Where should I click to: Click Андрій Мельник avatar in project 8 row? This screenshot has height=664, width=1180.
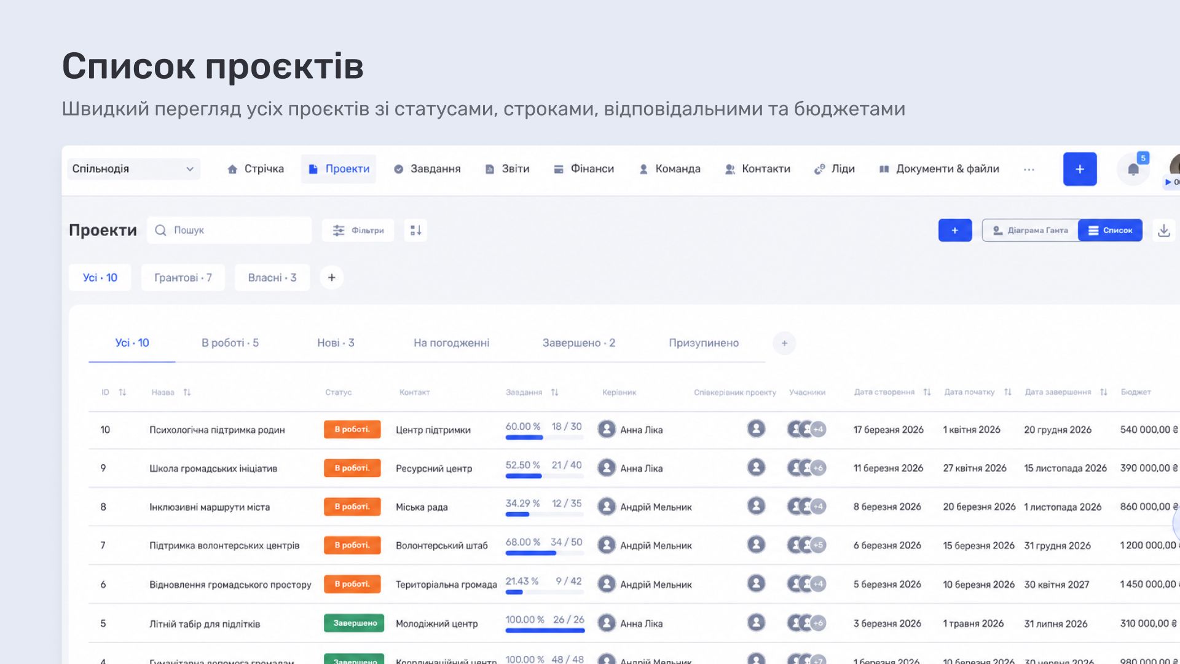pos(607,507)
